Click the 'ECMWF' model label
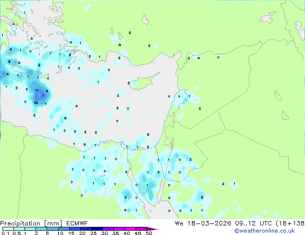The width and height of the screenshot is (305, 235). click(77, 223)
